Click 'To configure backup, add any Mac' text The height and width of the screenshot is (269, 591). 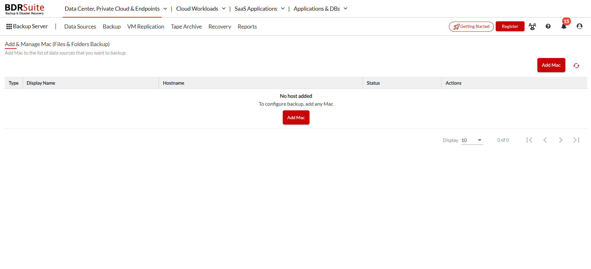[296, 104]
